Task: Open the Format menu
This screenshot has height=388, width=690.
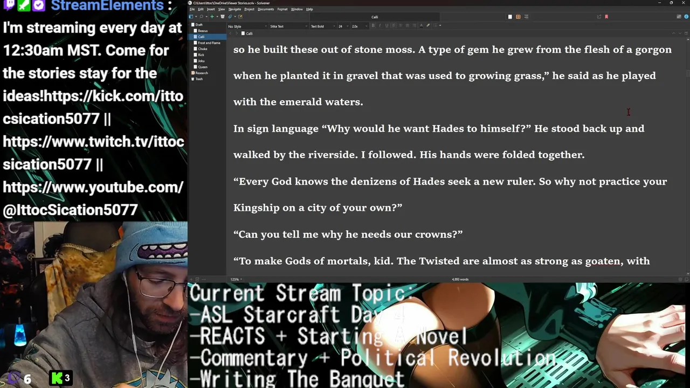Action: tap(282, 9)
